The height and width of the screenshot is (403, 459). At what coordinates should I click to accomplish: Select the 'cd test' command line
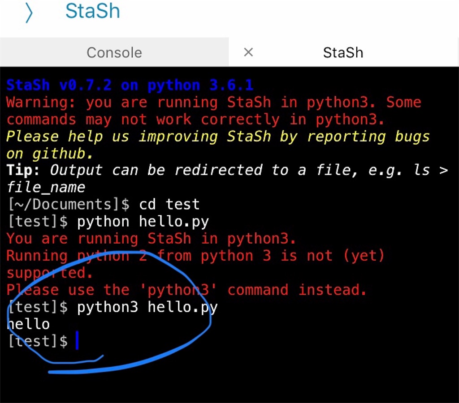coord(169,204)
